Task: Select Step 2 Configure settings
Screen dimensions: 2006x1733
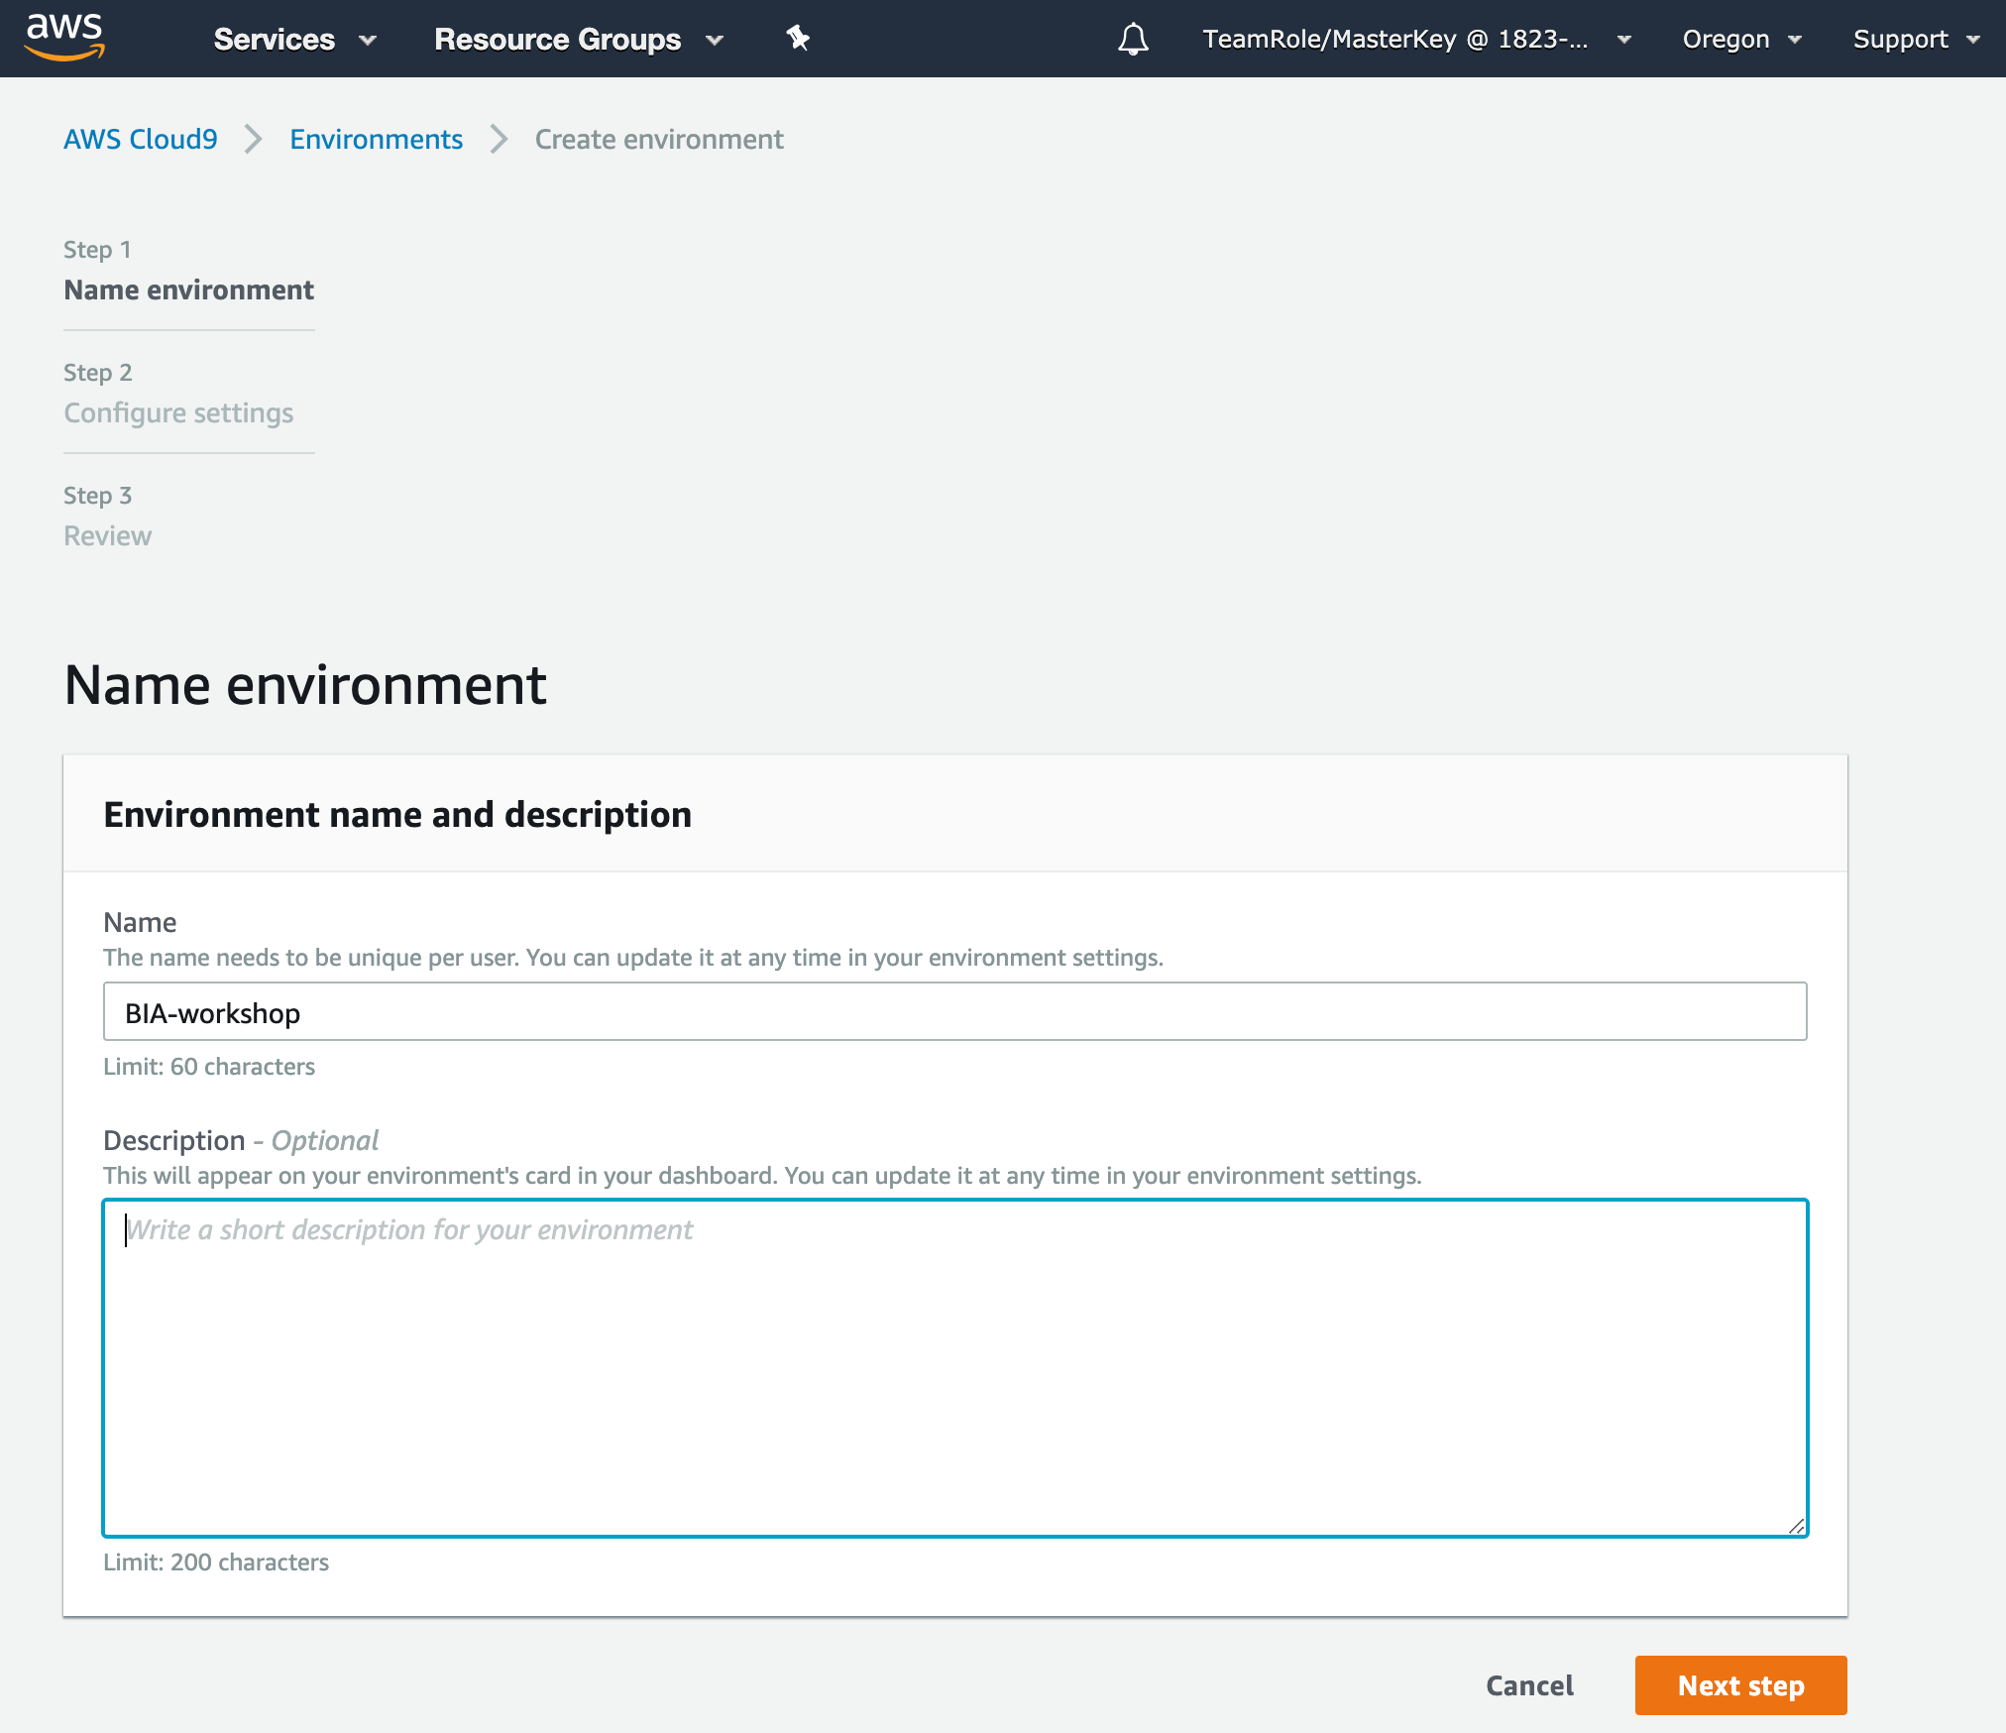Action: [178, 412]
